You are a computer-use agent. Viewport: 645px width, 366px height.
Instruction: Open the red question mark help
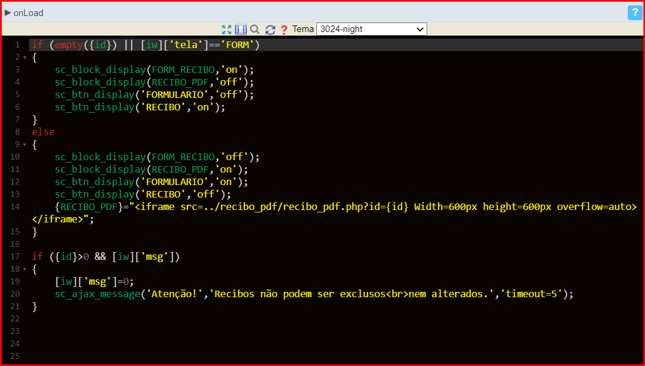[284, 29]
